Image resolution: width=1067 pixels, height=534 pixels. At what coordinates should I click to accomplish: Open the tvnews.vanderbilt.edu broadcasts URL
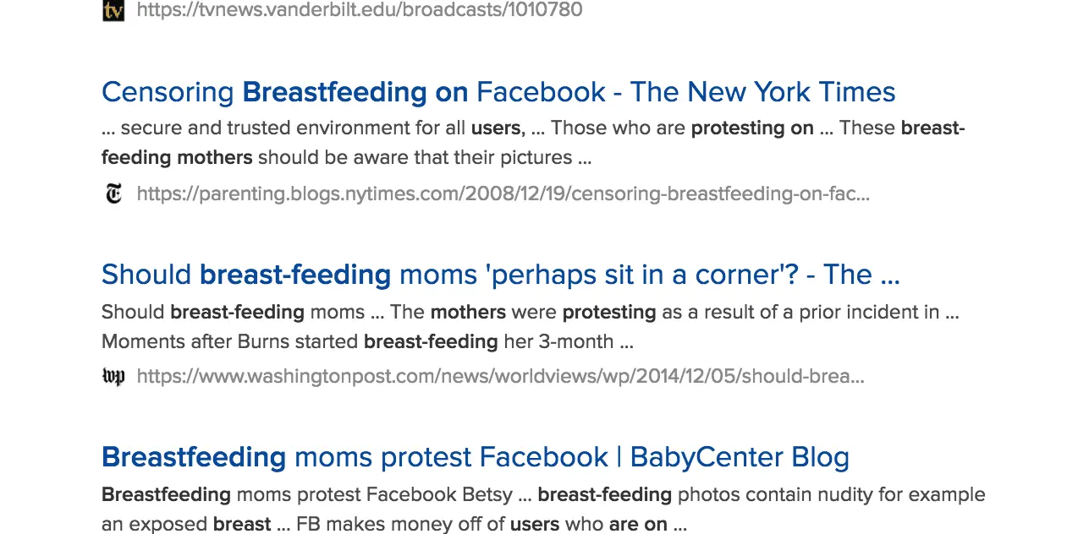pyautogui.click(x=359, y=10)
